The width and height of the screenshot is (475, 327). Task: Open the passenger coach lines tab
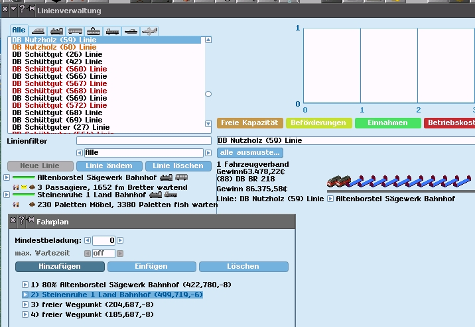(x=75, y=31)
